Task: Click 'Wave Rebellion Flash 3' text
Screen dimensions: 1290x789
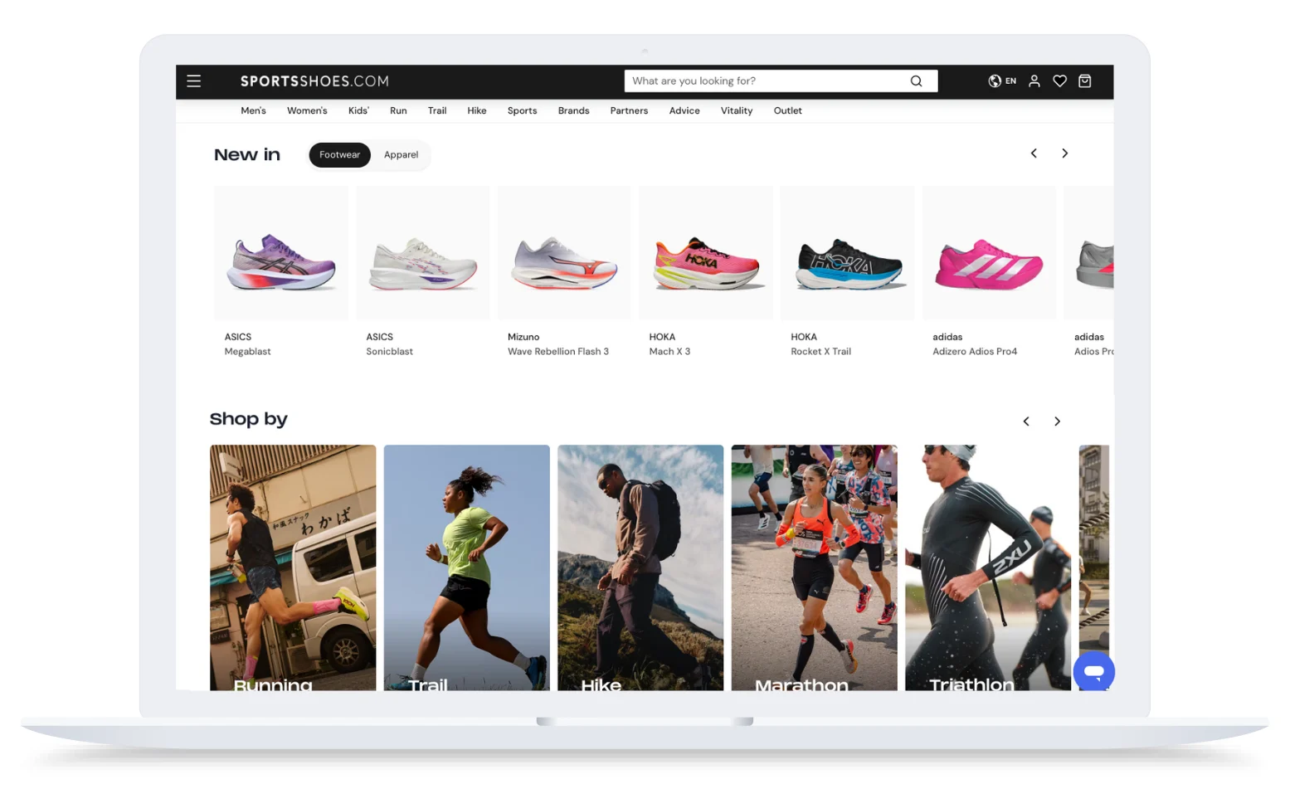Action: [x=558, y=352]
